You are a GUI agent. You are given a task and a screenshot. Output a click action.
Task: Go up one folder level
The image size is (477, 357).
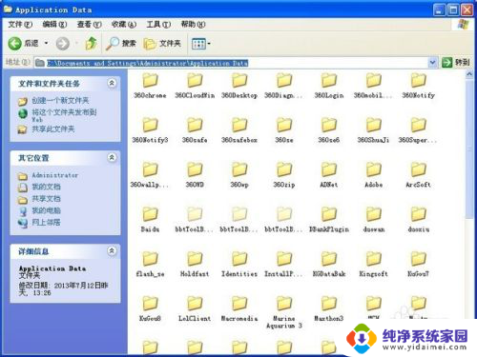tap(92, 44)
